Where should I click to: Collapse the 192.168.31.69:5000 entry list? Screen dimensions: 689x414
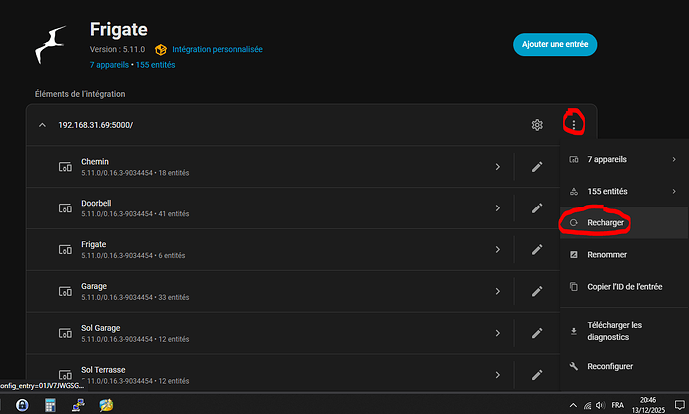42,125
